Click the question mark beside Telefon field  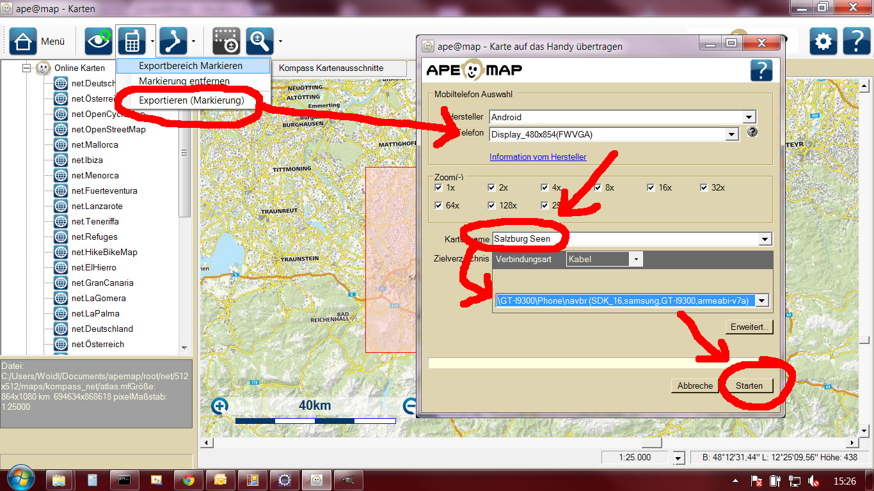(x=752, y=132)
